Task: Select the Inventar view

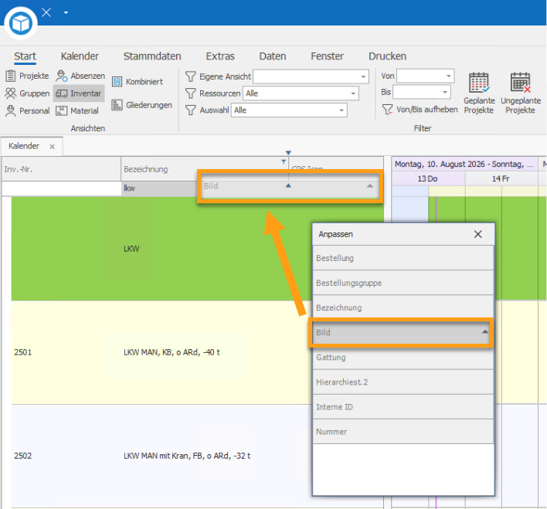Action: tap(79, 93)
